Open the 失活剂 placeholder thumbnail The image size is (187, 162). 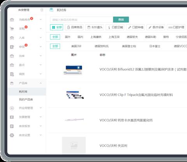[74, 145]
